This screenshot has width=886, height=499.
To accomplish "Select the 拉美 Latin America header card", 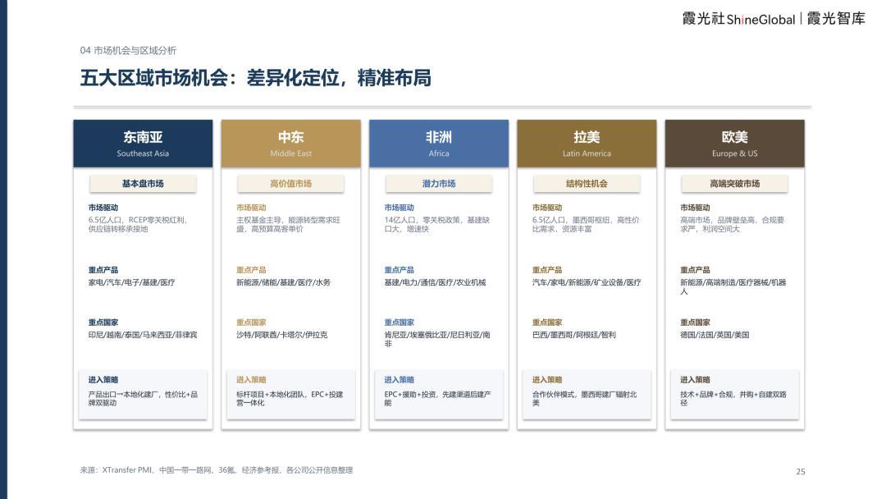I will 587,144.
